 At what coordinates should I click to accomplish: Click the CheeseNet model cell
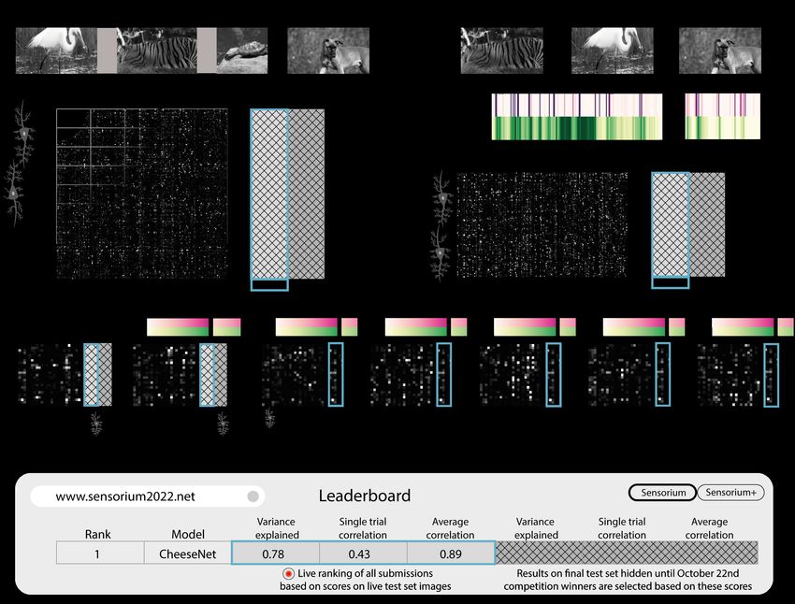pyautogui.click(x=188, y=554)
